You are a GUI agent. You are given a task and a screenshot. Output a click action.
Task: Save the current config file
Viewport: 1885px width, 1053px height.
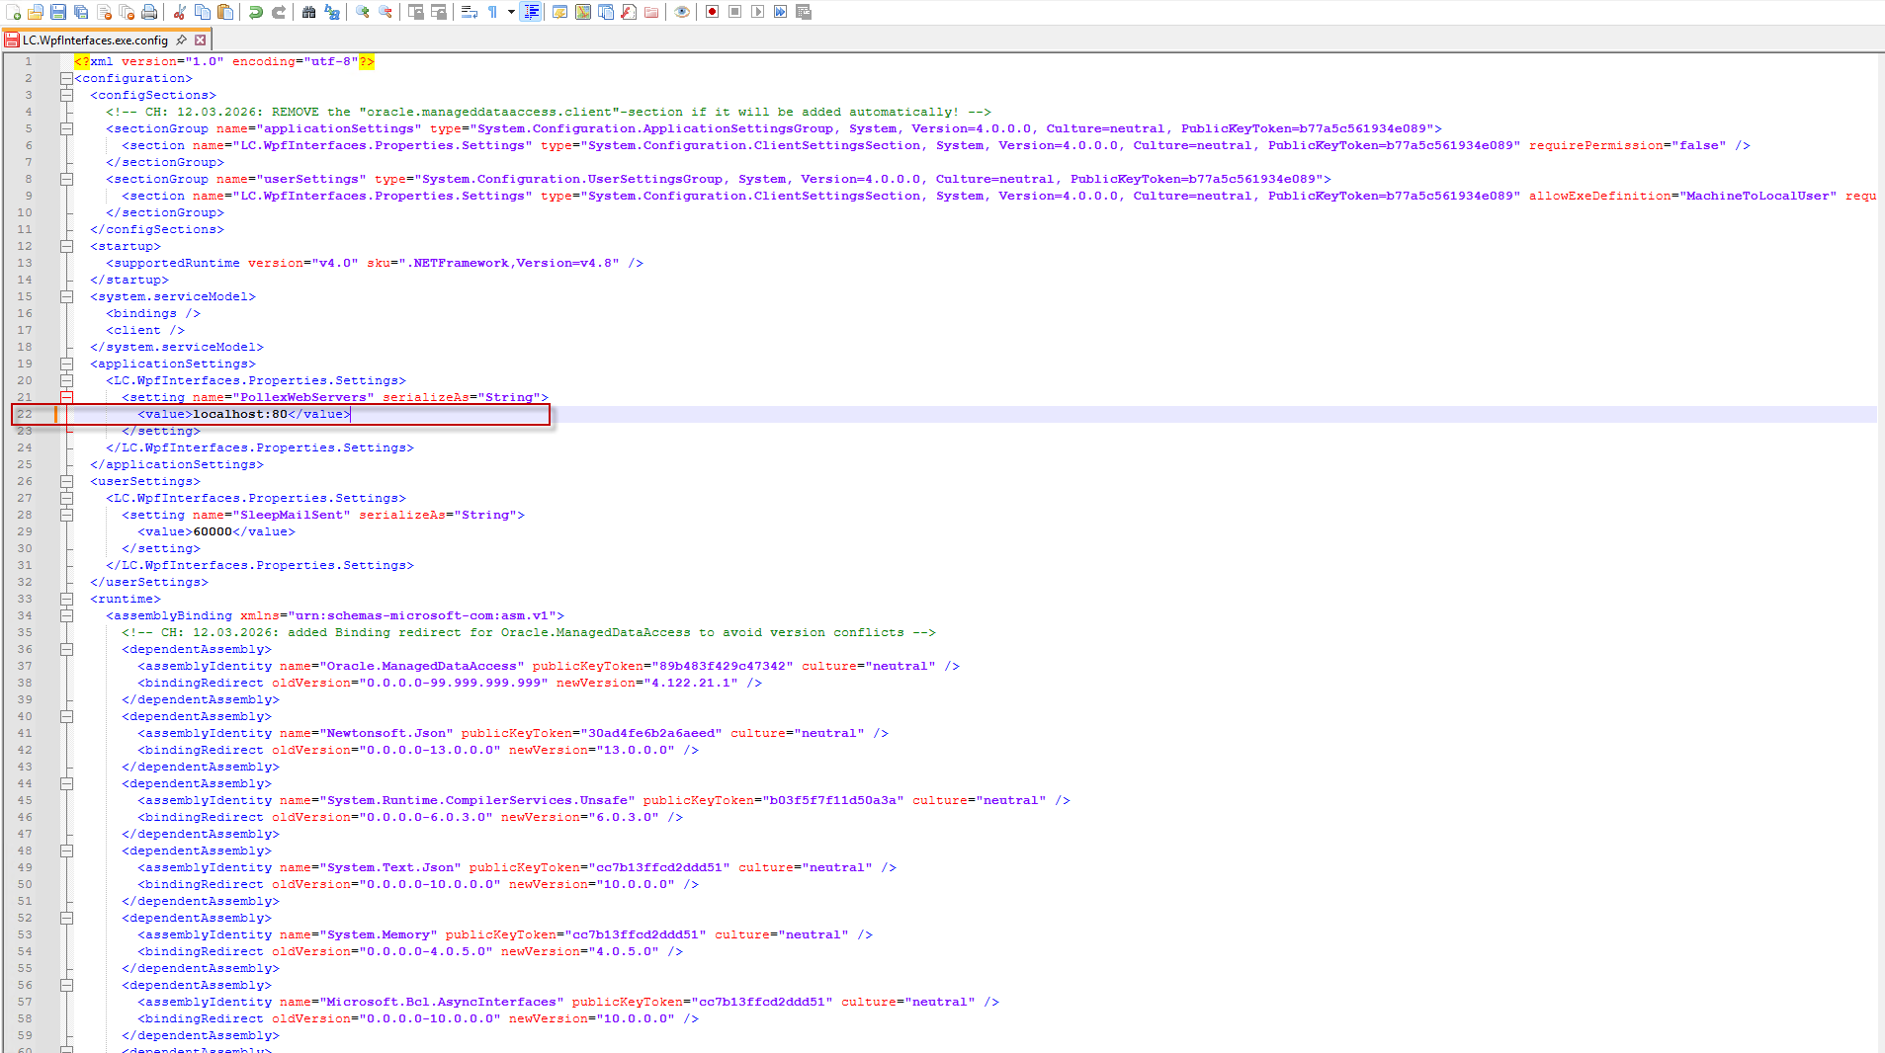(58, 12)
